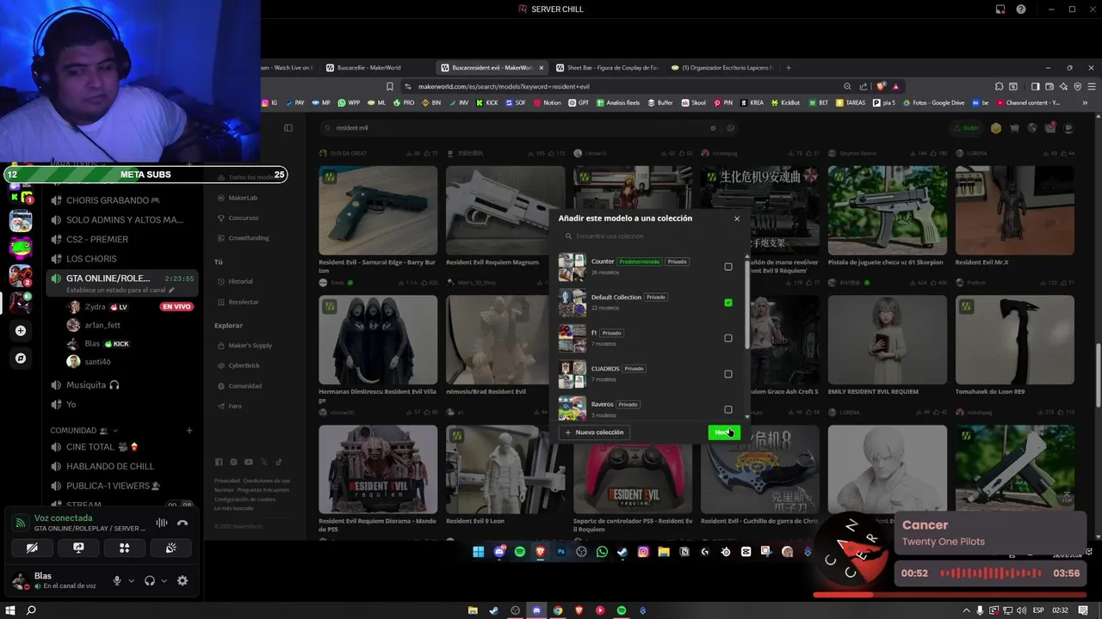The width and height of the screenshot is (1102, 619).
Task: Tick the Counter collection checkbox
Action: (x=728, y=267)
